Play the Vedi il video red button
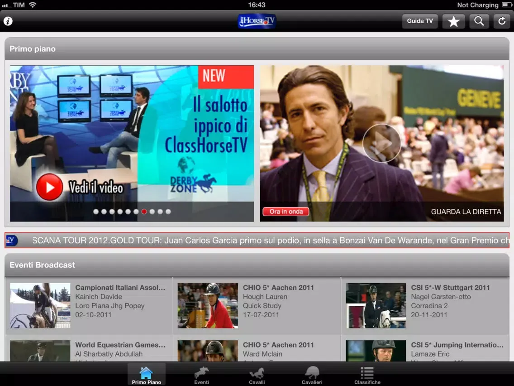This screenshot has height=386, width=514. [x=49, y=187]
